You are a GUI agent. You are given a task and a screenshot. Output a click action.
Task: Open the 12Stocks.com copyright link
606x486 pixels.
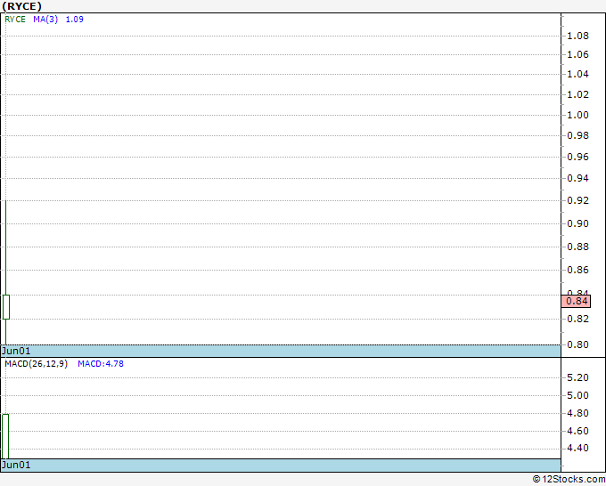click(569, 479)
